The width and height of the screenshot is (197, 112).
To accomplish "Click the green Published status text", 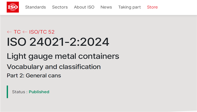I will point(39,92).
